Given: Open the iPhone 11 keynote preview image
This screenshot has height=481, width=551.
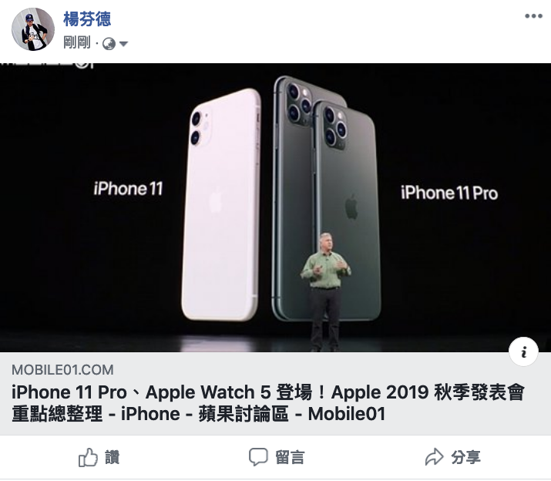Looking at the screenshot, I should [276, 207].
